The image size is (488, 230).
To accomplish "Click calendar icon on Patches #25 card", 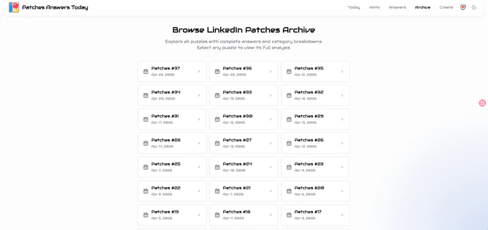I will [146, 167].
